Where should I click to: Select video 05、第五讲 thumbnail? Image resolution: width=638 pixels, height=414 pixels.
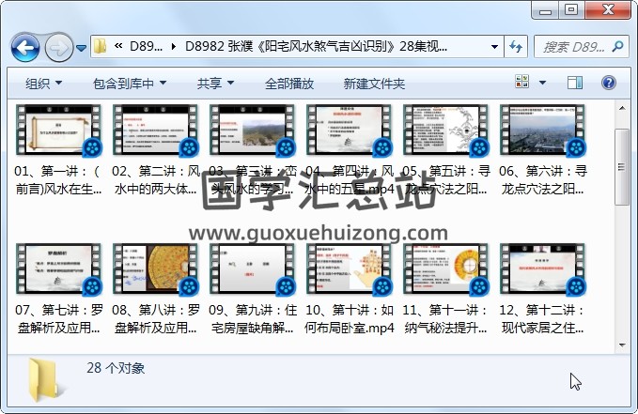point(446,130)
